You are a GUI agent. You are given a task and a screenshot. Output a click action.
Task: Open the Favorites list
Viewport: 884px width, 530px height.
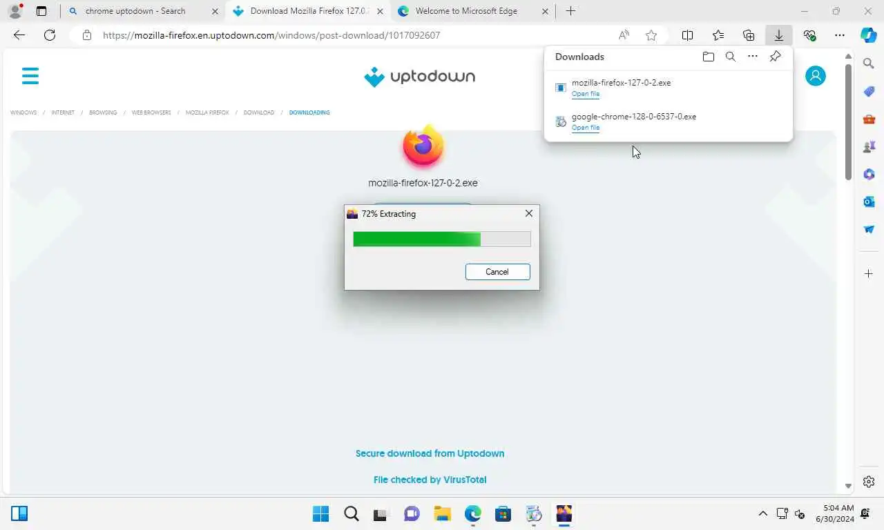pyautogui.click(x=718, y=35)
